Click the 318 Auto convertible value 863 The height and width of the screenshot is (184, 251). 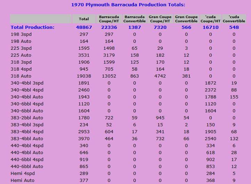click(x=135, y=76)
